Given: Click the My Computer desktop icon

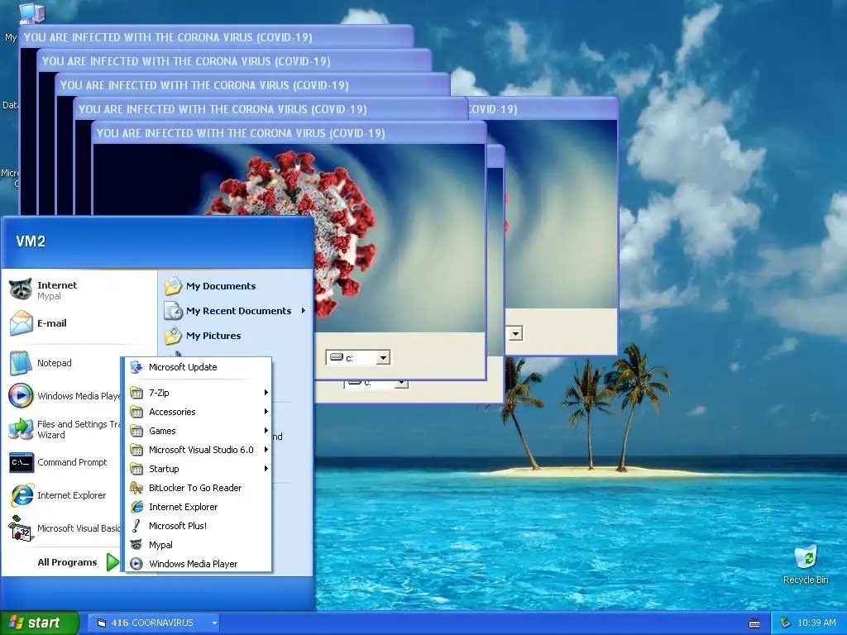Looking at the screenshot, I should (x=31, y=12).
